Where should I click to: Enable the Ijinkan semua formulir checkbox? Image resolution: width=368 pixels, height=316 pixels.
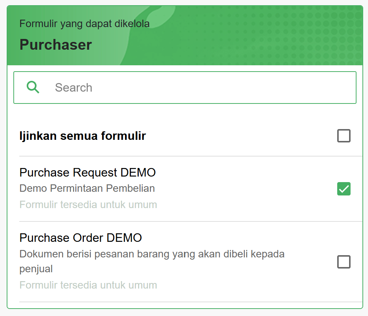(x=344, y=136)
